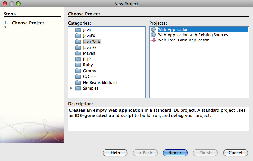Open Help for the wizard

(115, 153)
